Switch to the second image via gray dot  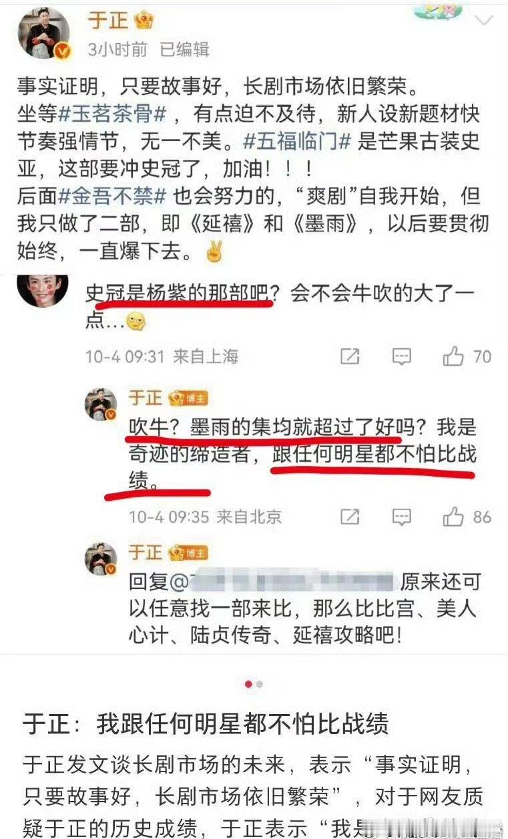point(260,684)
